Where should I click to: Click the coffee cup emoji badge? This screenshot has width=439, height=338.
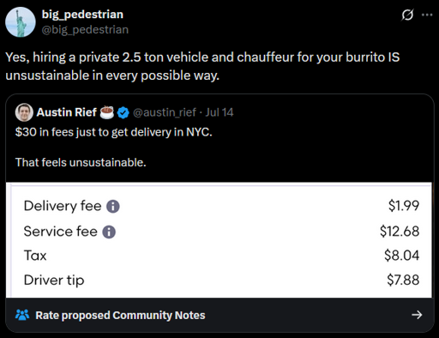pos(107,112)
